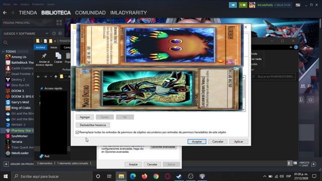Open Firefox from taskbar

(144, 176)
